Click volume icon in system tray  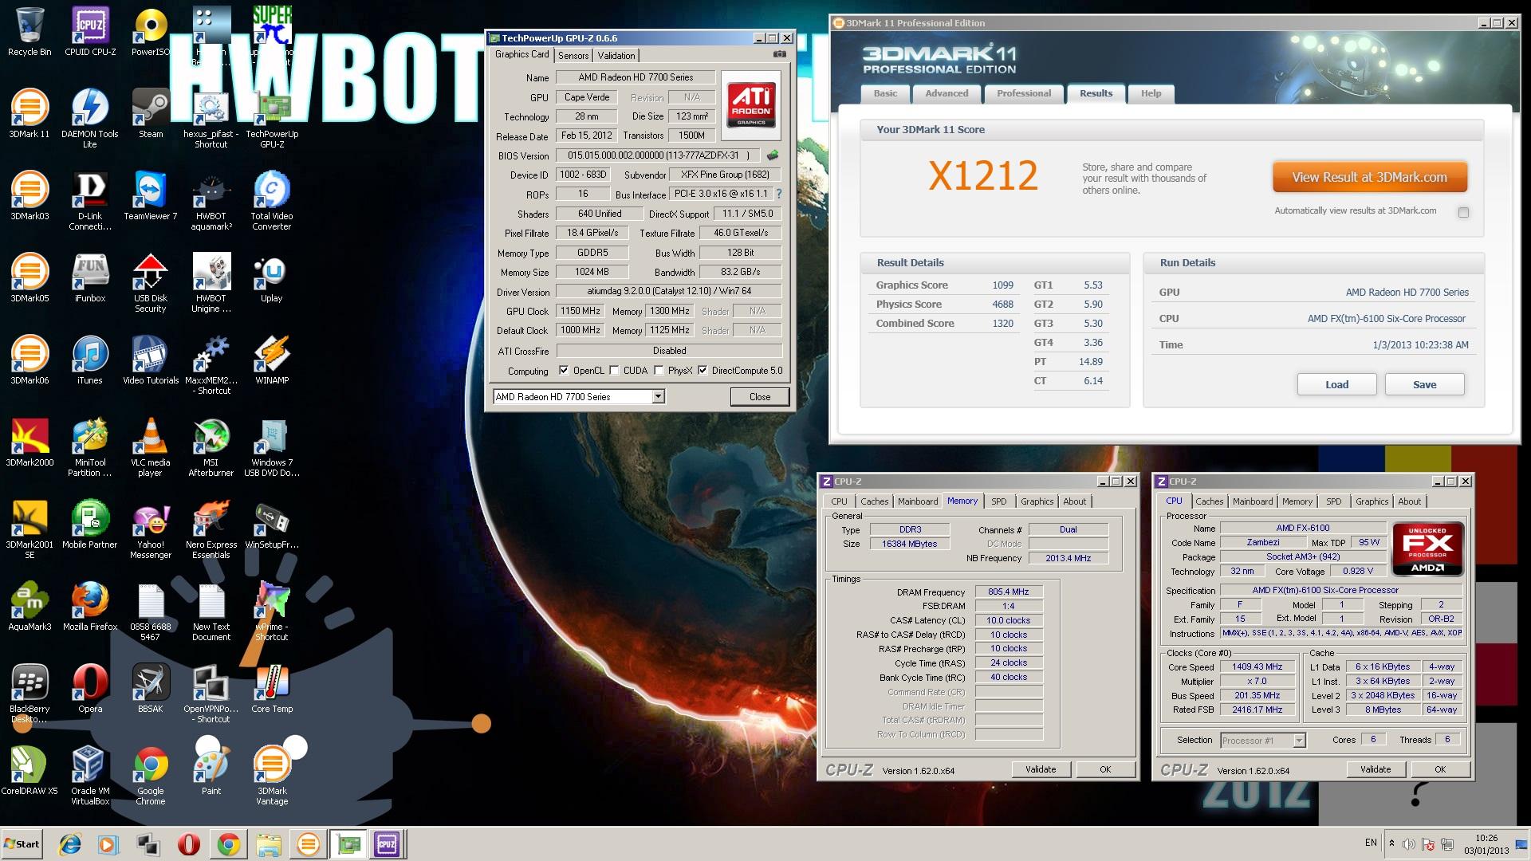tap(1409, 843)
